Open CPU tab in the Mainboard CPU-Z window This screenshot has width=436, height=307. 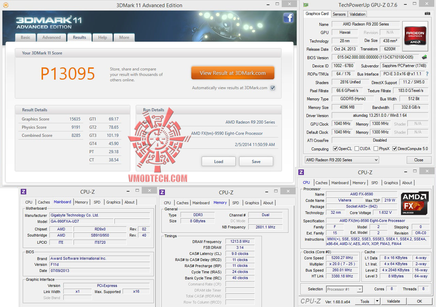click(x=29, y=202)
